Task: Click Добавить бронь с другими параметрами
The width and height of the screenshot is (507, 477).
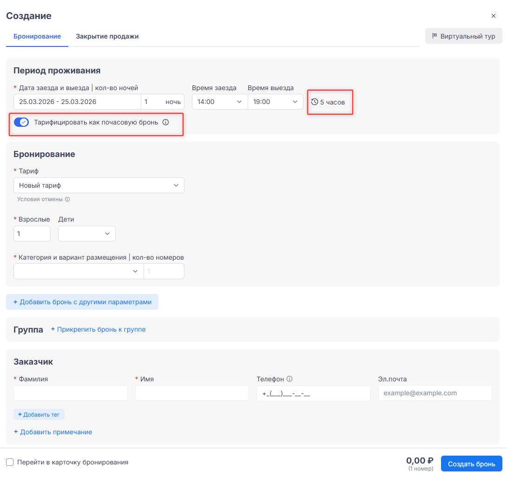Action: point(82,302)
